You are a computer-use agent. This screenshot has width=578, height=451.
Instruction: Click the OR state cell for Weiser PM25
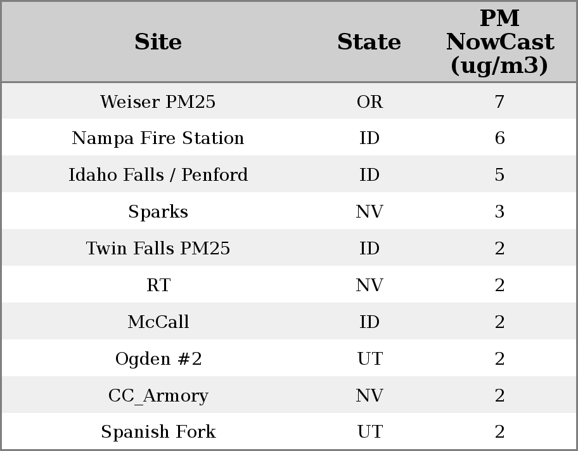pos(369,101)
